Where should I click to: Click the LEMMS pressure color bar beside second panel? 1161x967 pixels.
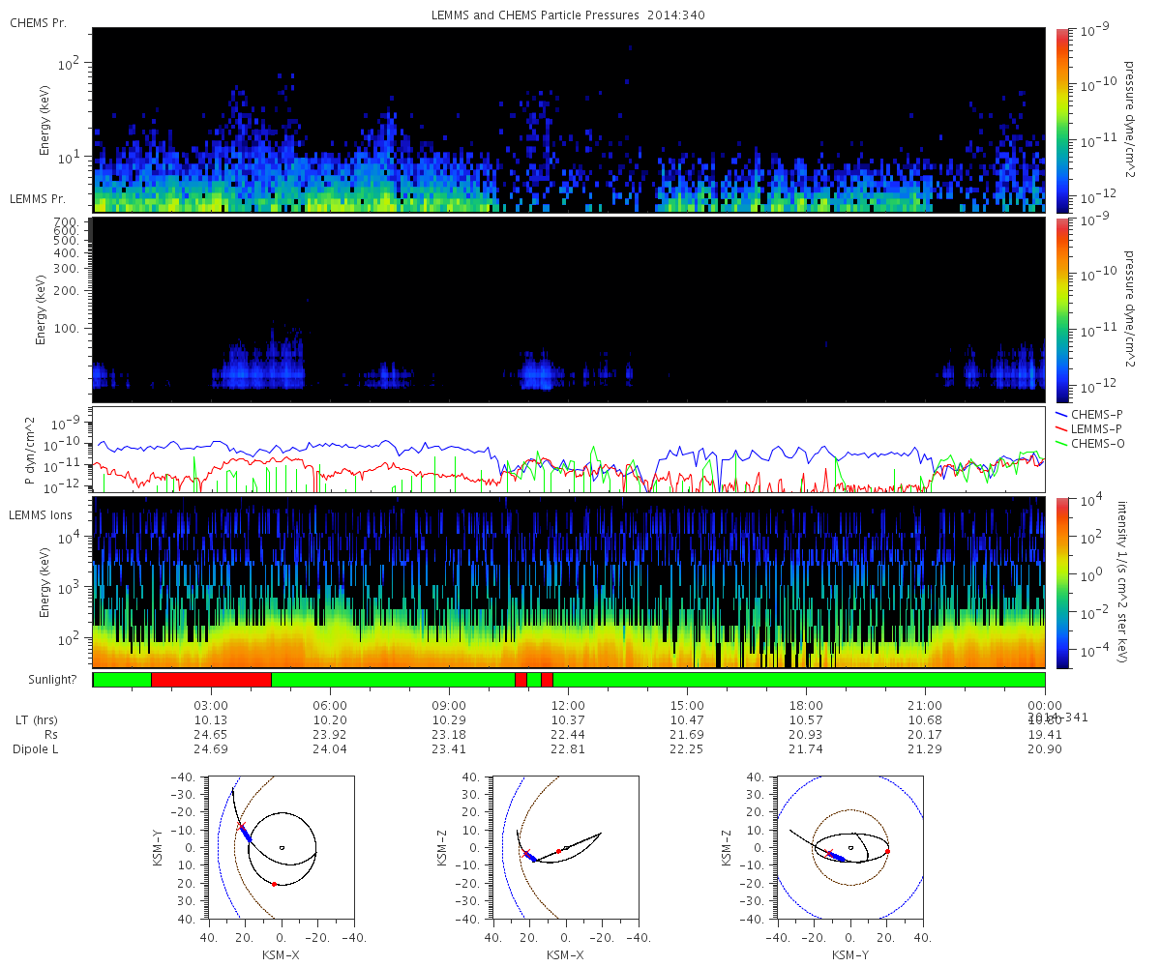pyautogui.click(x=1061, y=309)
